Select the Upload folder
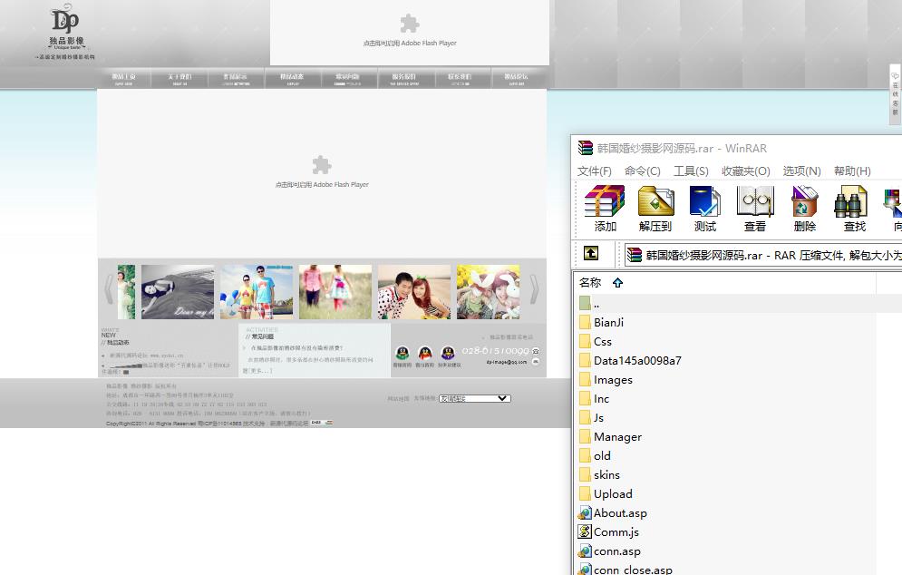Screen dimensions: 902x575 [x=606, y=493]
